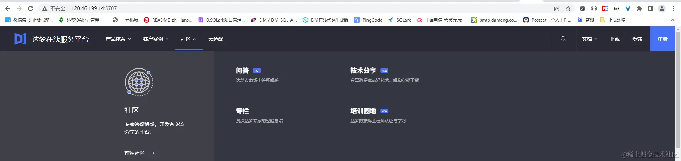Click the blue 注册 register button
The image size is (681, 161).
click(x=662, y=39)
